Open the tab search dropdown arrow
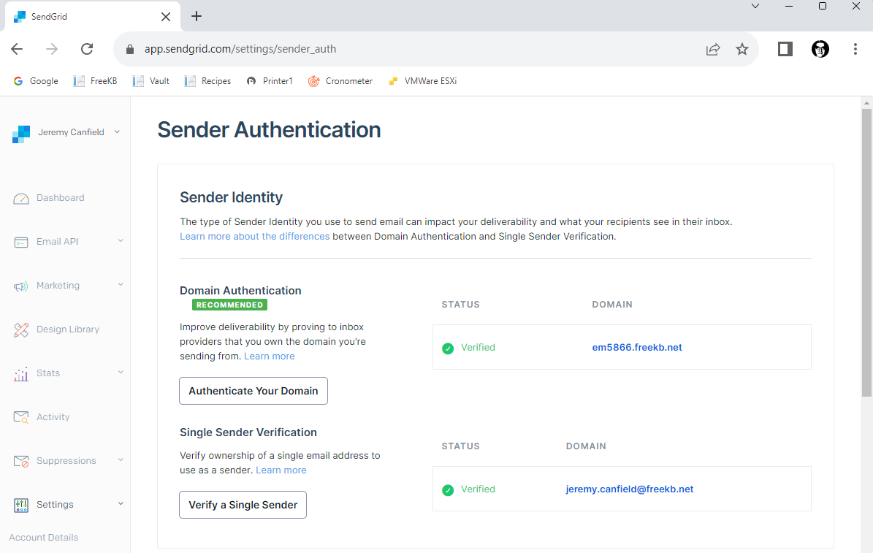The image size is (873, 553). click(x=755, y=6)
